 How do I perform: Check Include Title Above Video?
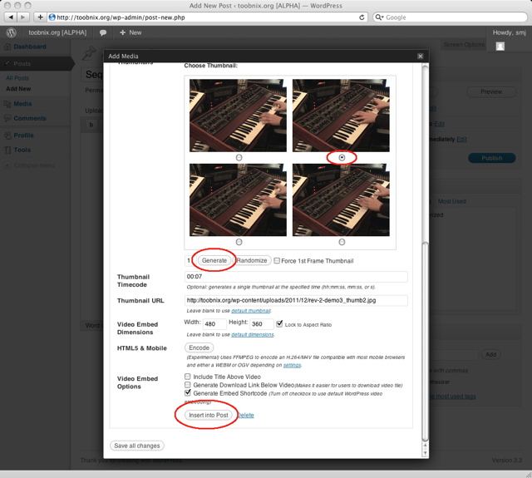tap(187, 377)
